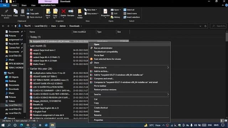The image size is (228, 128).
Task: Click Paste shortcut in the ribbon
Action: tap(35, 17)
